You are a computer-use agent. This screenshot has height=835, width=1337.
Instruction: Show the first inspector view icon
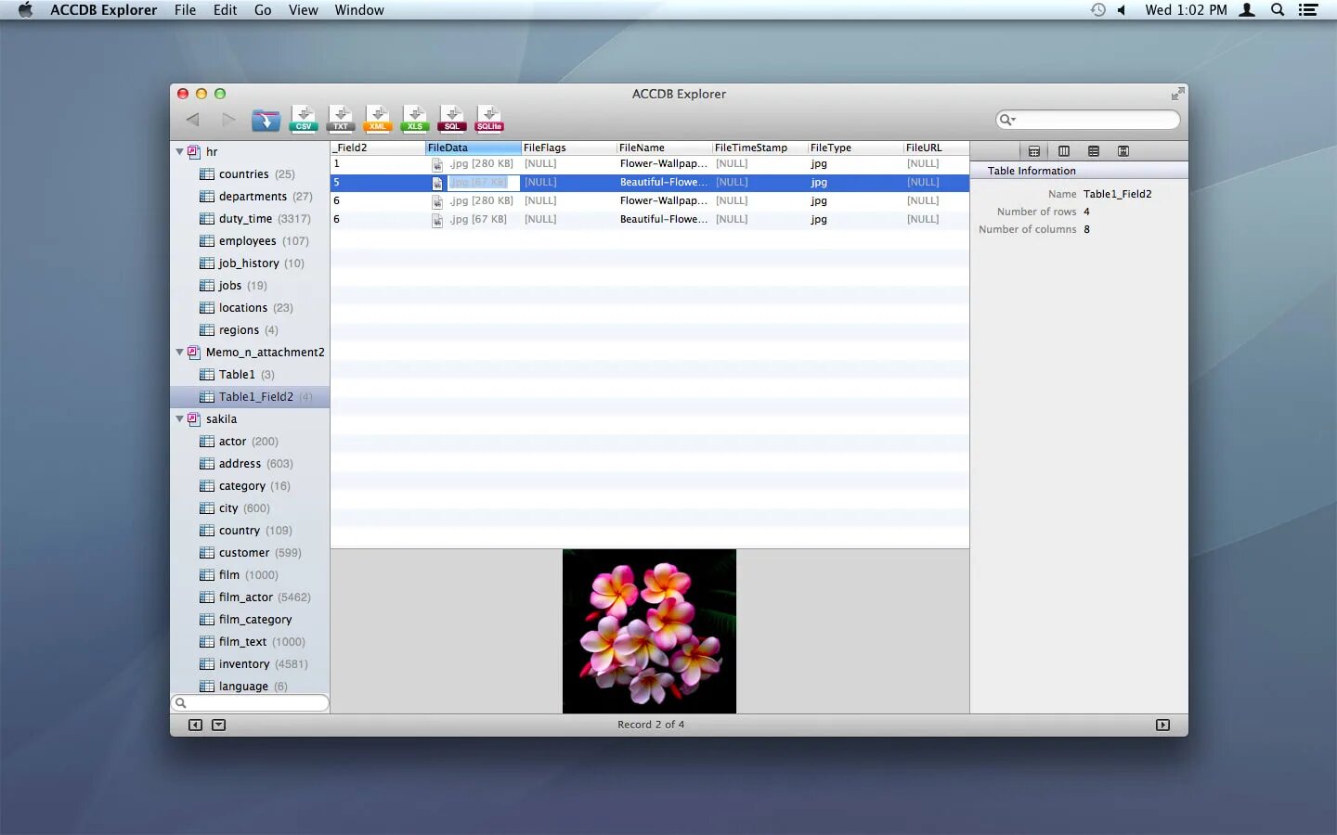click(1033, 151)
